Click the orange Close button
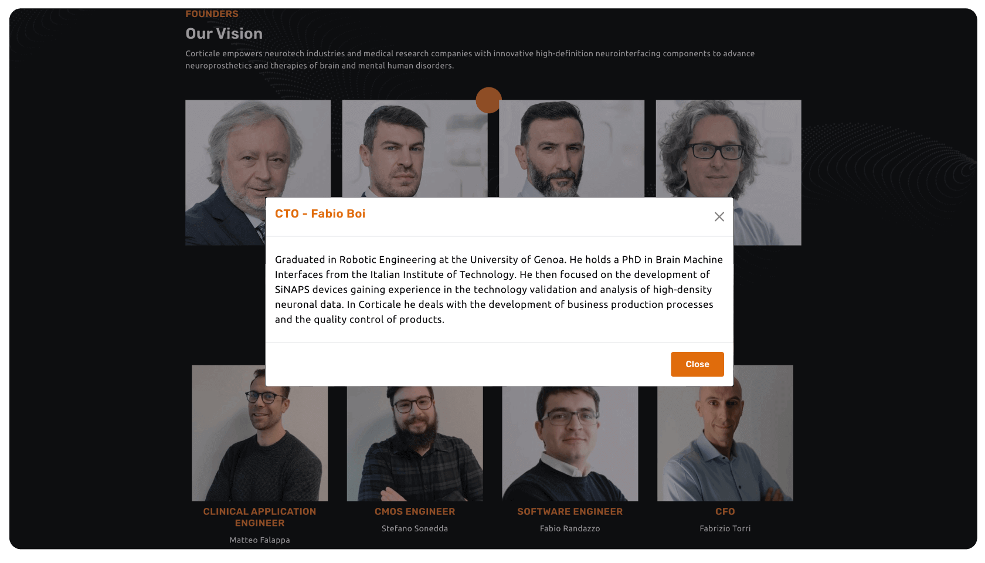The height and width of the screenshot is (563, 985). tap(697, 364)
